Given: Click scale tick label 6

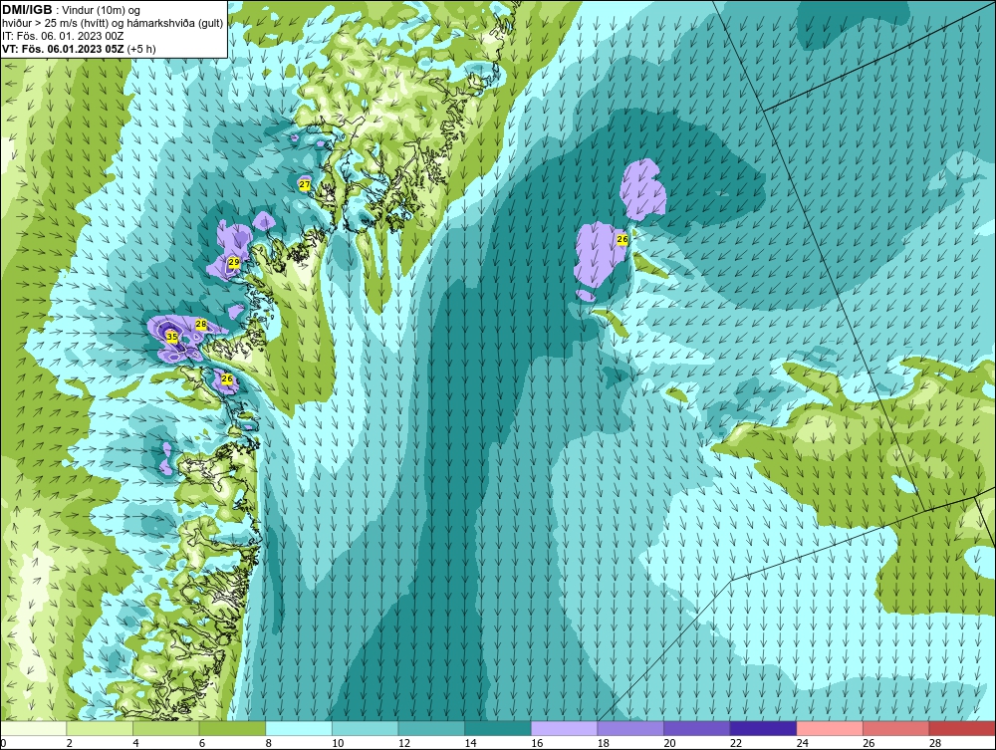Looking at the screenshot, I should [202, 743].
